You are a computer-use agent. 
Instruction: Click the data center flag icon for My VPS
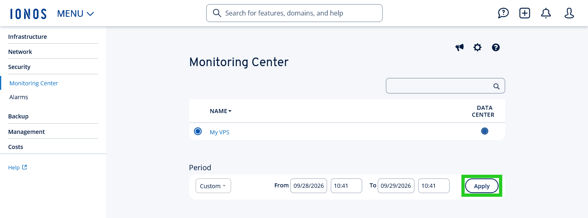click(485, 131)
